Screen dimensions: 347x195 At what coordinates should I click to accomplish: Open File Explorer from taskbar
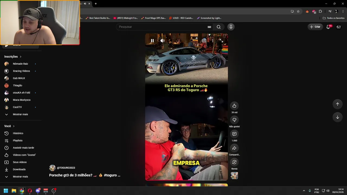click(14, 191)
